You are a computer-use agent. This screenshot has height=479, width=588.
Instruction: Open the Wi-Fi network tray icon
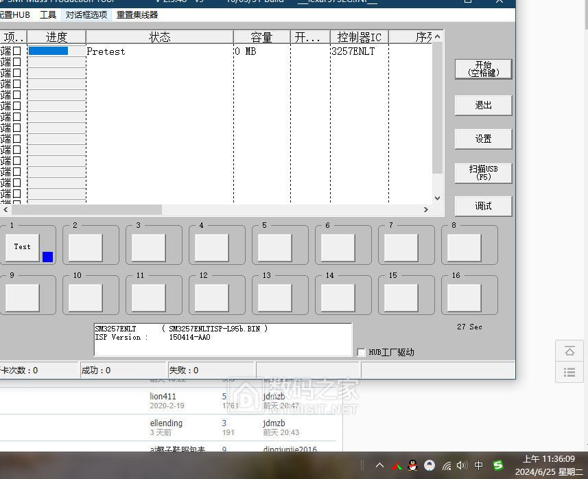tap(447, 465)
